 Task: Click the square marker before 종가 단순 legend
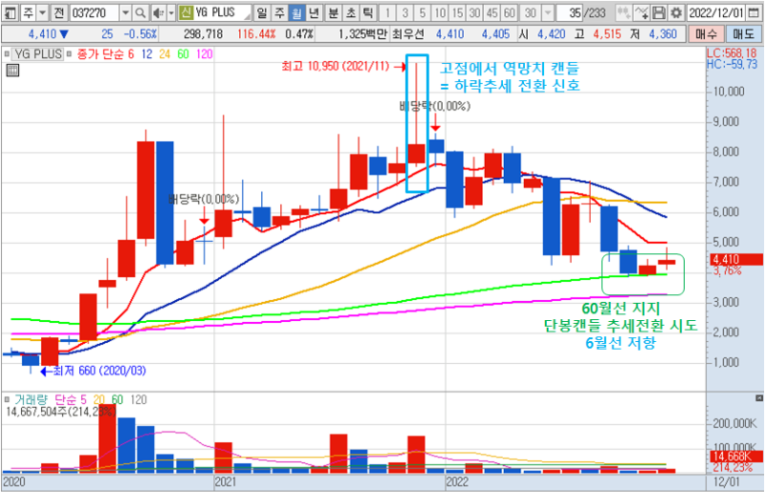pos(69,53)
